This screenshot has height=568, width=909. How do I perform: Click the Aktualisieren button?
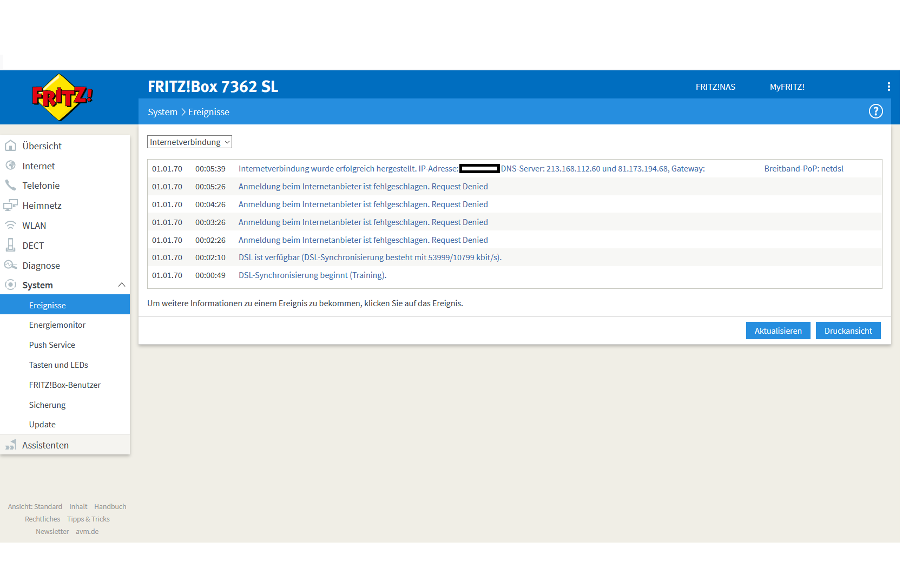click(x=778, y=331)
